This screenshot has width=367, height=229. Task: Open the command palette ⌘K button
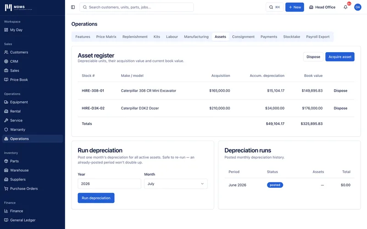click(274, 7)
